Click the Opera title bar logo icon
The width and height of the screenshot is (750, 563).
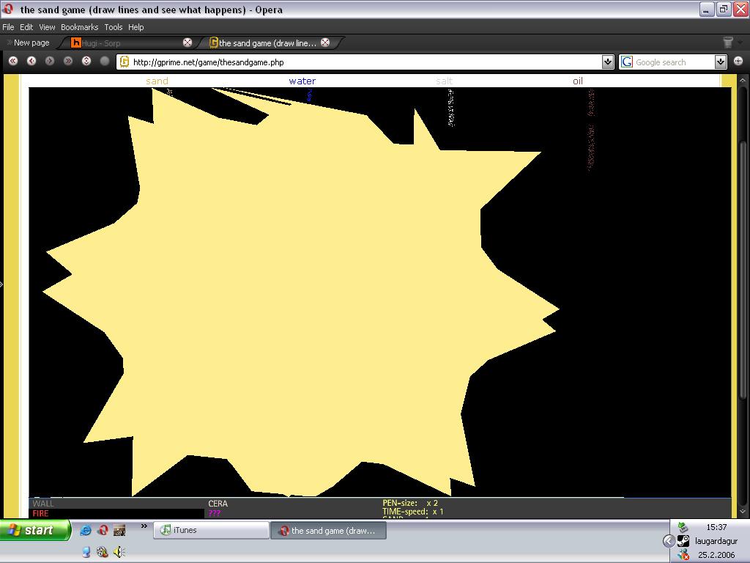pos(8,9)
